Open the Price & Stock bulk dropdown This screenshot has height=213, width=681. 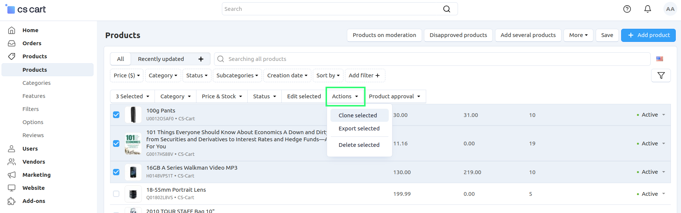[222, 96]
